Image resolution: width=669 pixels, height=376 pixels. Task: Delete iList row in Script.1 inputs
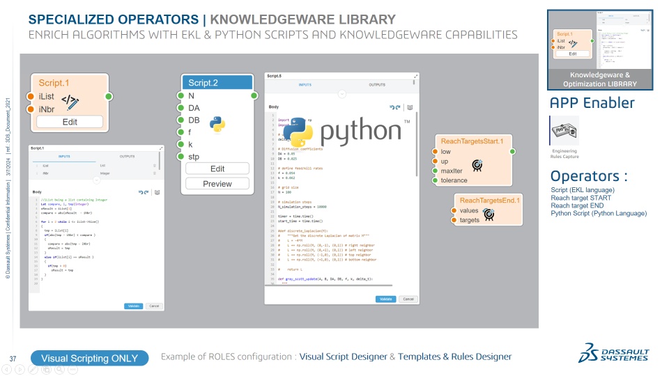[155, 166]
